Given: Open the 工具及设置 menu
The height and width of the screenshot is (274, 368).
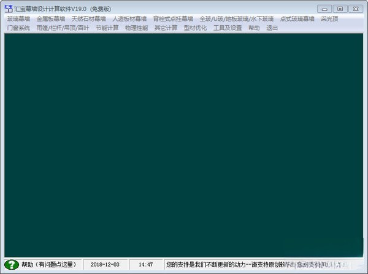Looking at the screenshot, I should (x=228, y=28).
